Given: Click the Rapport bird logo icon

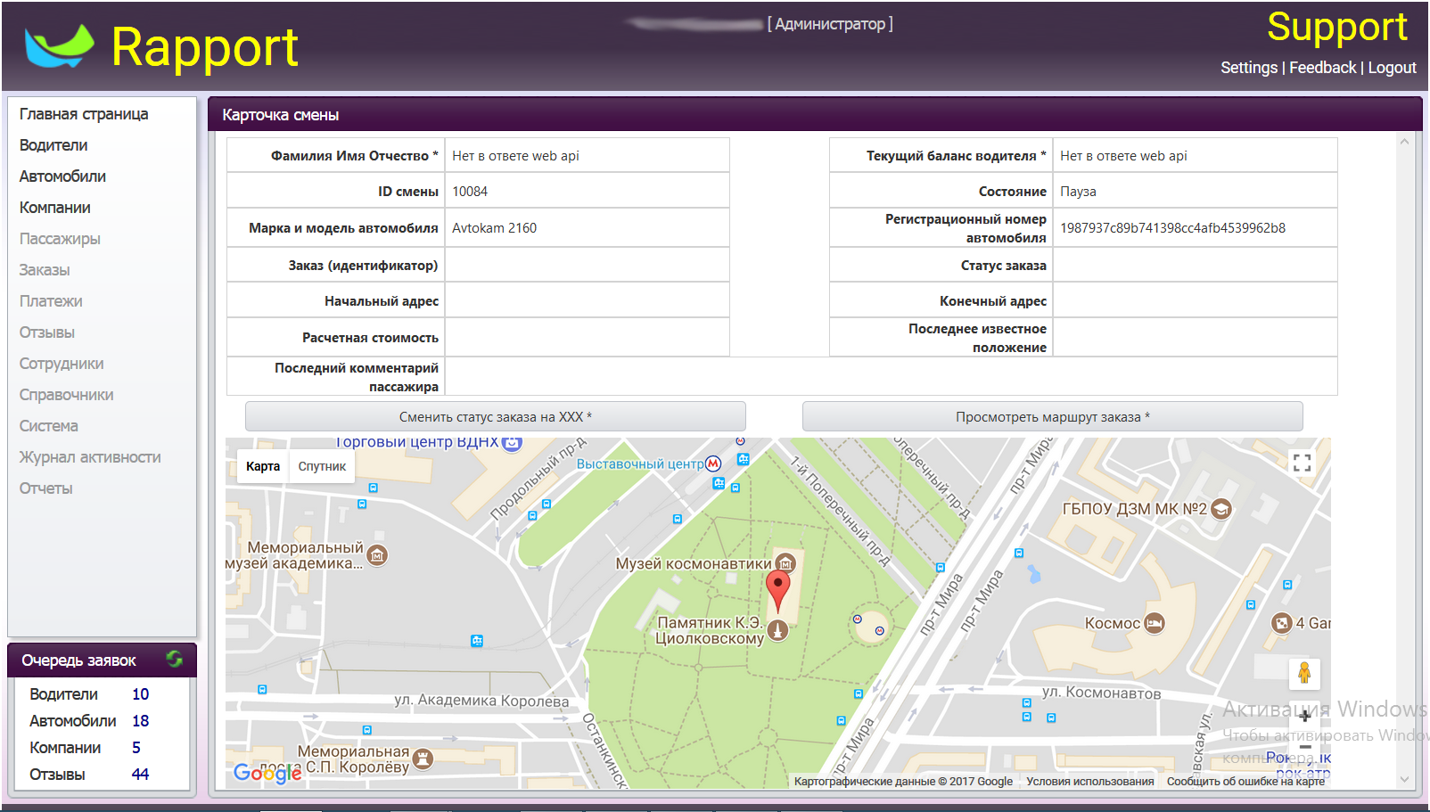Looking at the screenshot, I should (x=59, y=45).
